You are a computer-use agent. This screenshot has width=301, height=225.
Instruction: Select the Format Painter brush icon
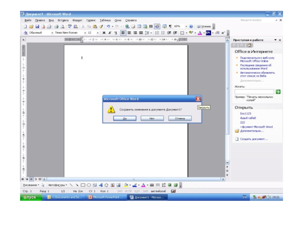[101, 26]
